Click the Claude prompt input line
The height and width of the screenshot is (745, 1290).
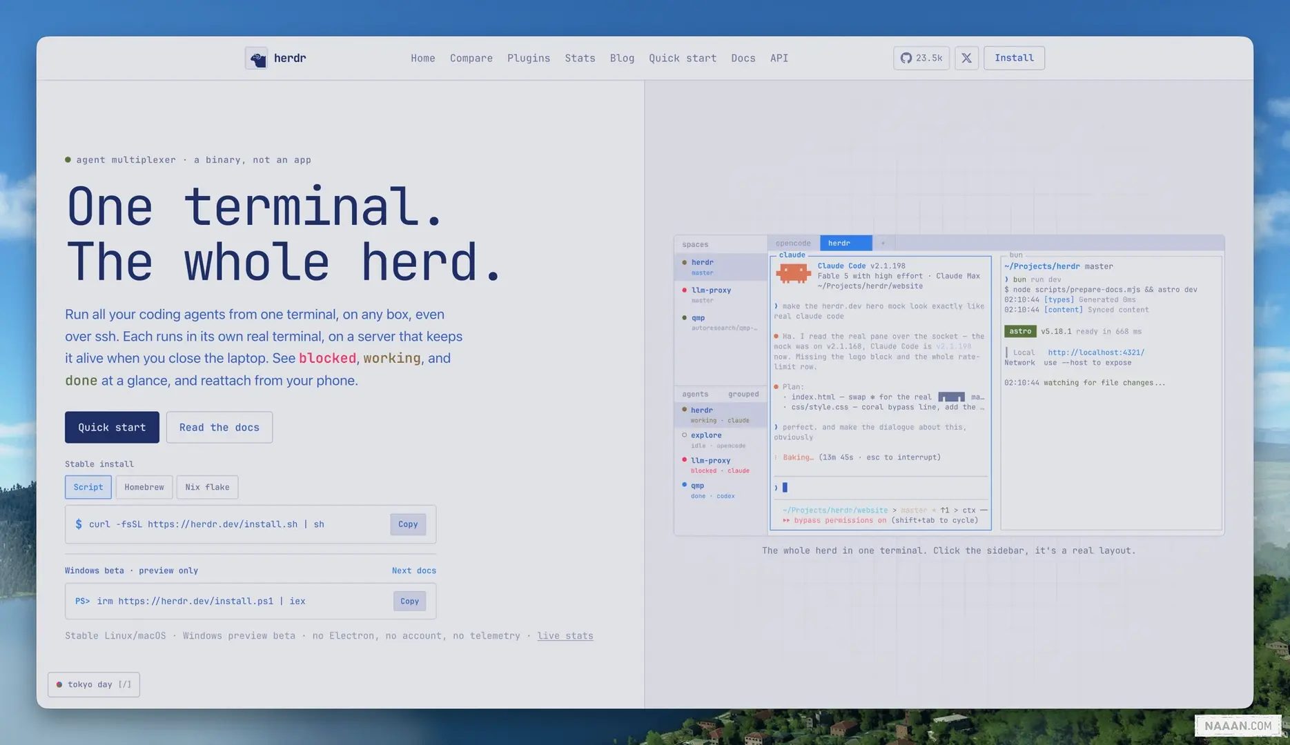[881, 488]
